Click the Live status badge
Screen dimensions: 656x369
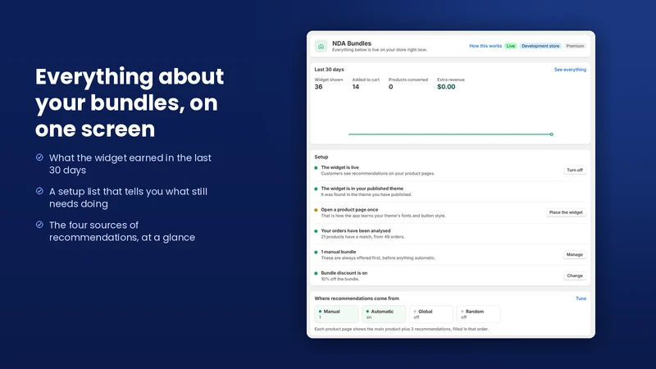510,46
